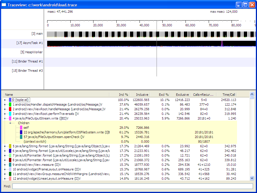
Task: Click the red color box for ViewRoot.handleMessage
Action: tap(10, 109)
